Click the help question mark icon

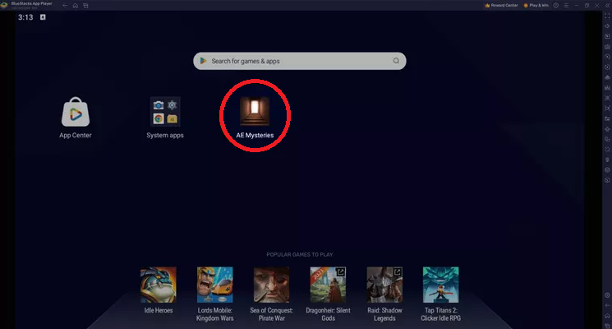click(x=556, y=6)
